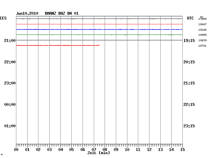The width and height of the screenshot is (208, 158).
Task: Select the blue seismogram trace
Action: 99,29
